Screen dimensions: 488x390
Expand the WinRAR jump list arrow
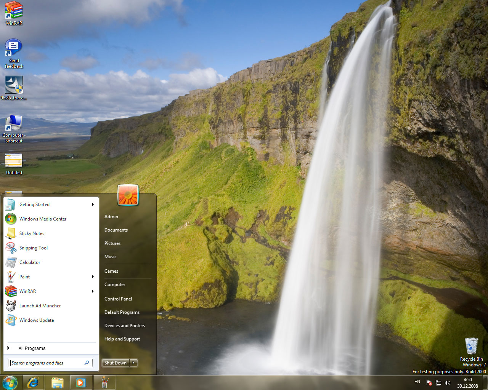tap(93, 291)
